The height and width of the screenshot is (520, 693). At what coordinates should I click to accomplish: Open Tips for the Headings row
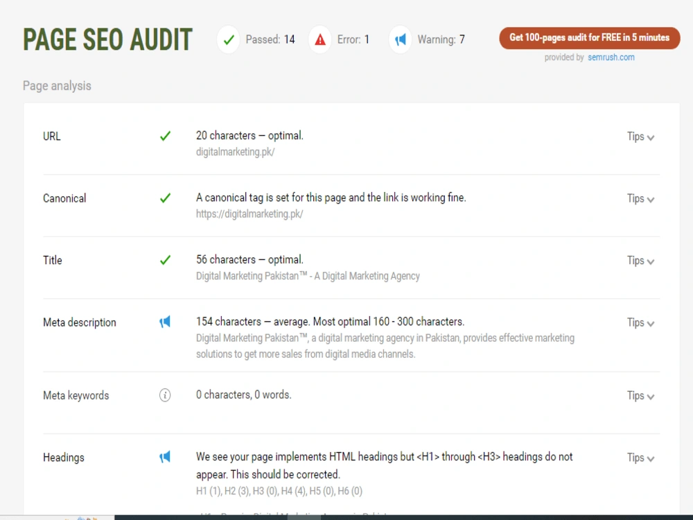pos(640,458)
